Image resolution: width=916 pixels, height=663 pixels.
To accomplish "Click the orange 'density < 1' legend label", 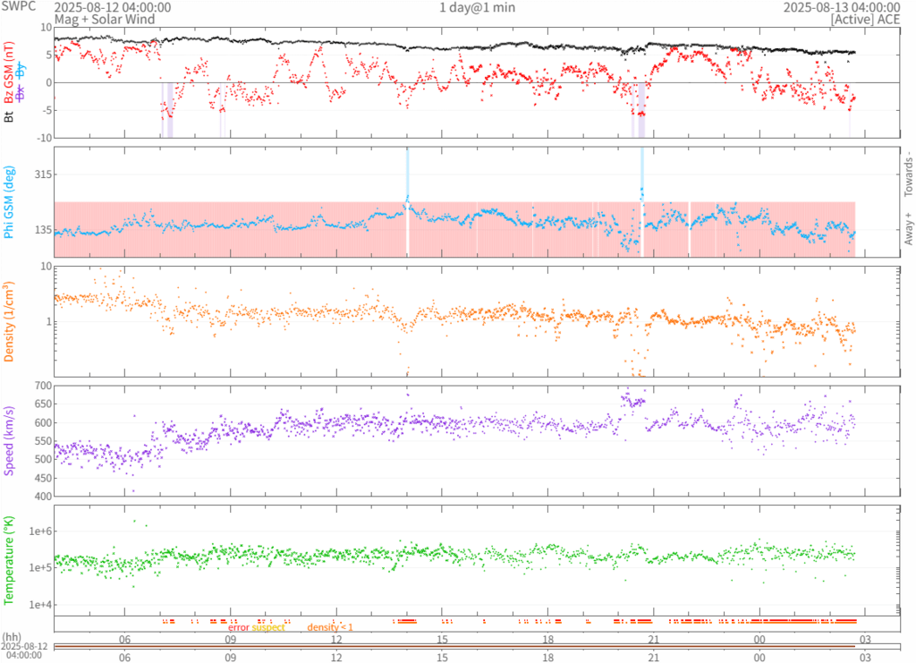I will (330, 627).
